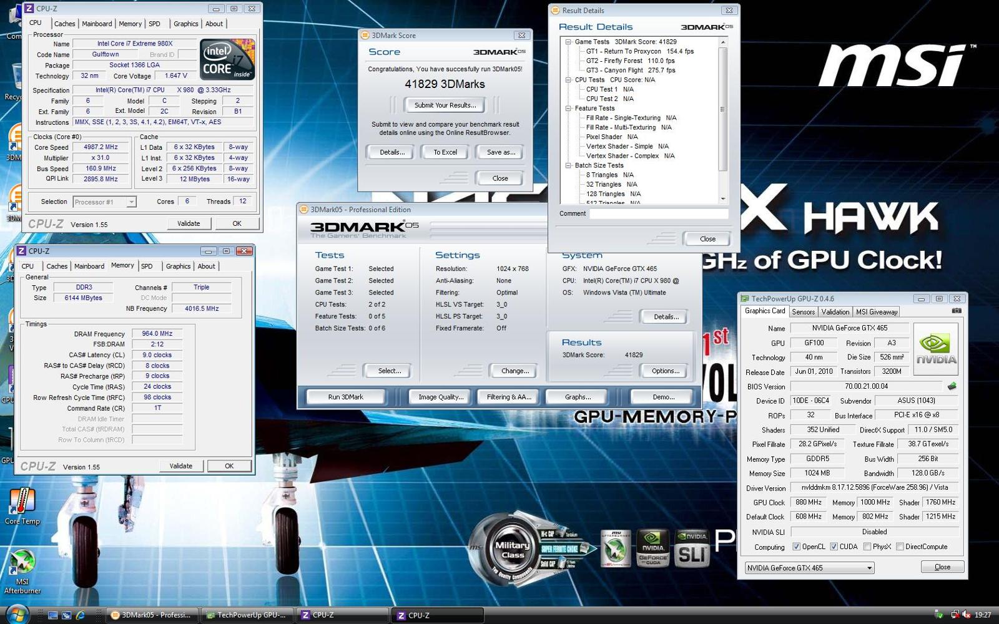Switch to the Validation tab in GPU-Z
The image size is (999, 624).
coord(835,312)
